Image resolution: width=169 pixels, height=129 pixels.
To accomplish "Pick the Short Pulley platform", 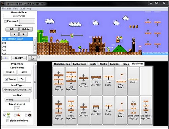I will click(x=121, y=110).
